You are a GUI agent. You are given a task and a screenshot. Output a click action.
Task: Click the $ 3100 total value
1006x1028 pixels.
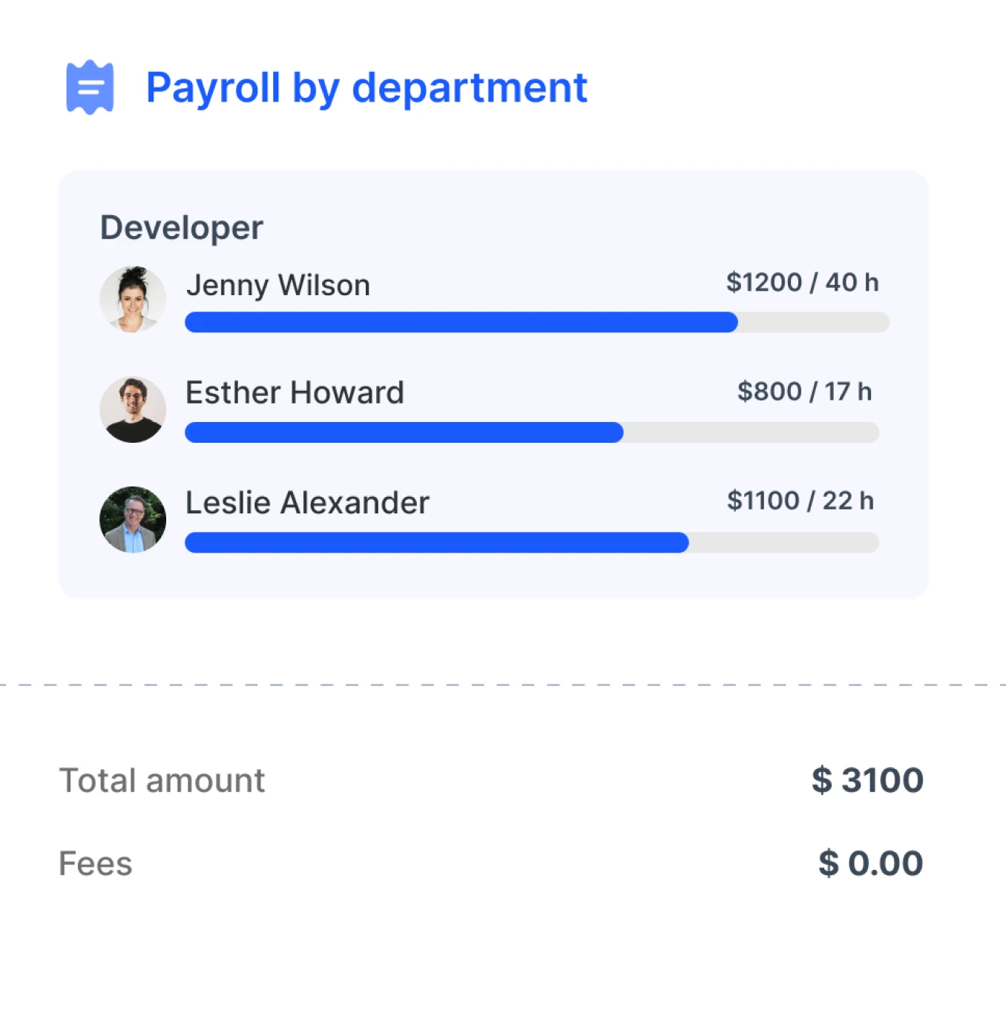pos(866,780)
